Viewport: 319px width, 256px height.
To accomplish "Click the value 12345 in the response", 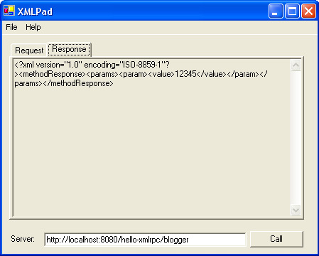I will tap(185, 74).
